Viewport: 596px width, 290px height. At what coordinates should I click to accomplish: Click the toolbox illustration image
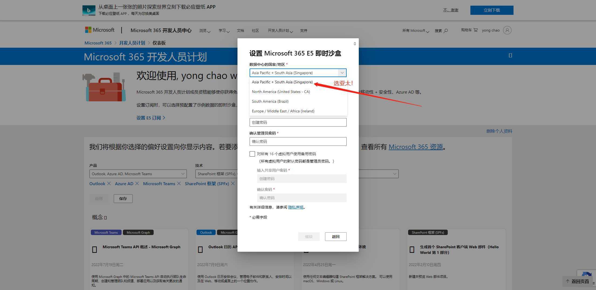105,87
